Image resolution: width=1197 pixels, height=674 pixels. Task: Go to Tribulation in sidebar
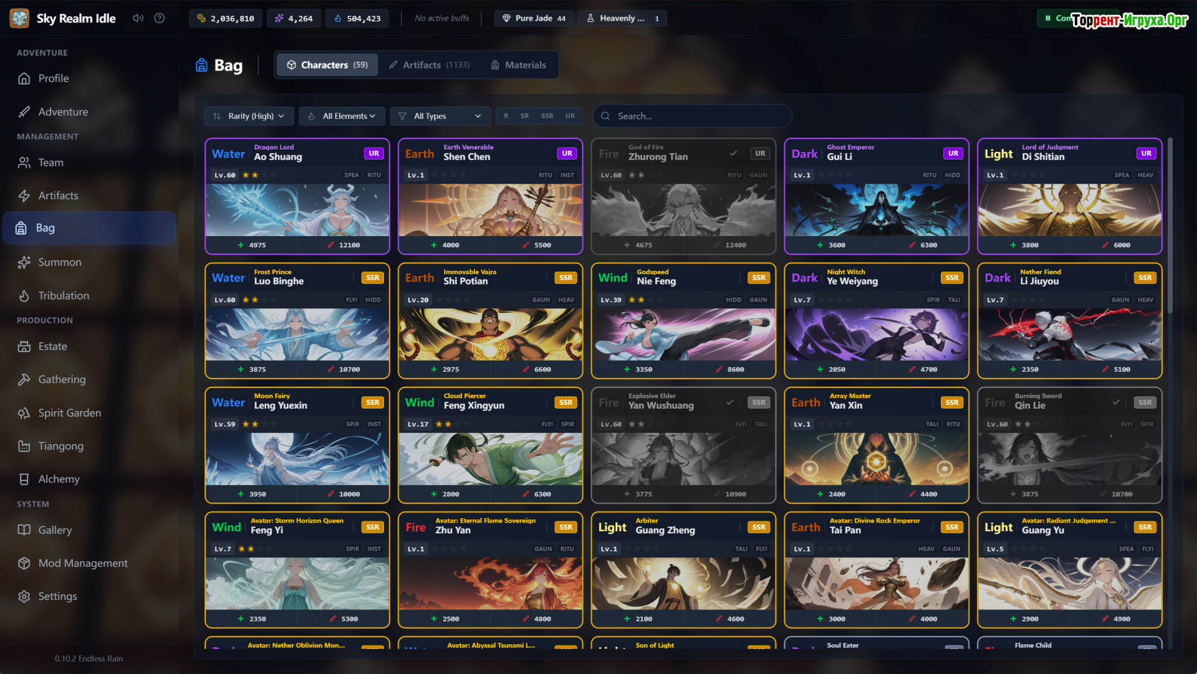63,295
